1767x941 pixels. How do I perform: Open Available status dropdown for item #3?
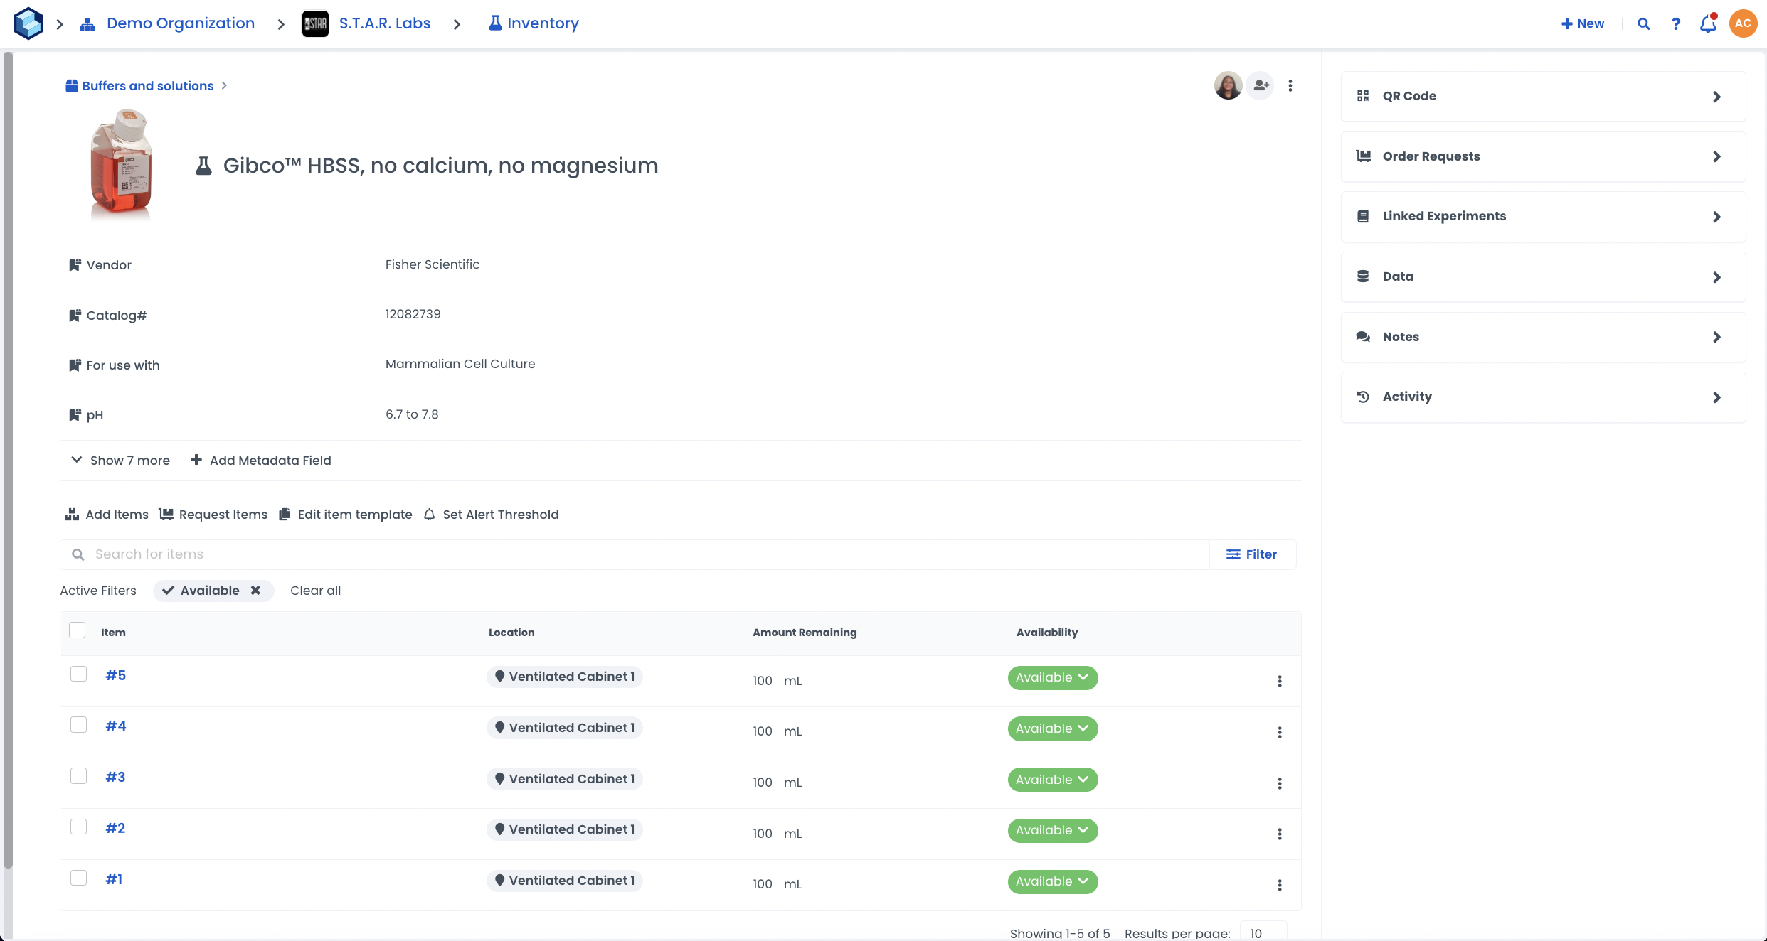[x=1052, y=780]
